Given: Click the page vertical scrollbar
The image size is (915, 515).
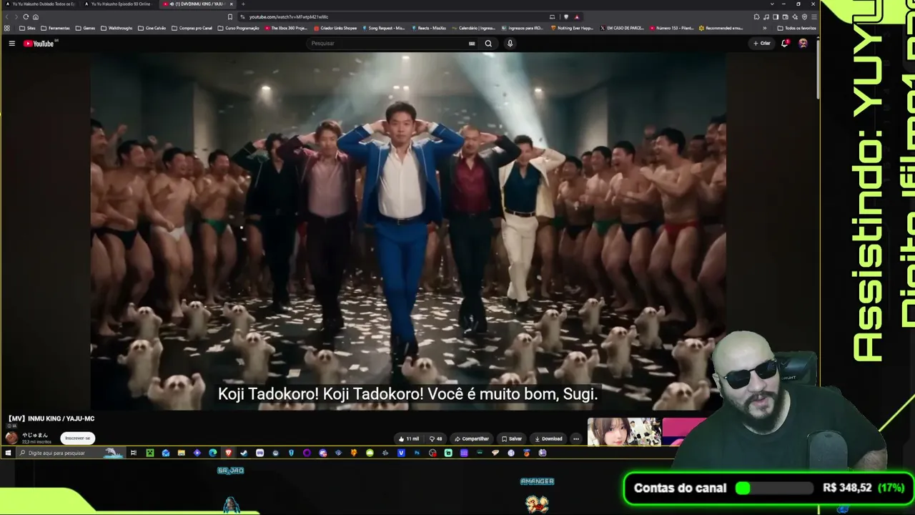Looking at the screenshot, I should tap(818, 72).
